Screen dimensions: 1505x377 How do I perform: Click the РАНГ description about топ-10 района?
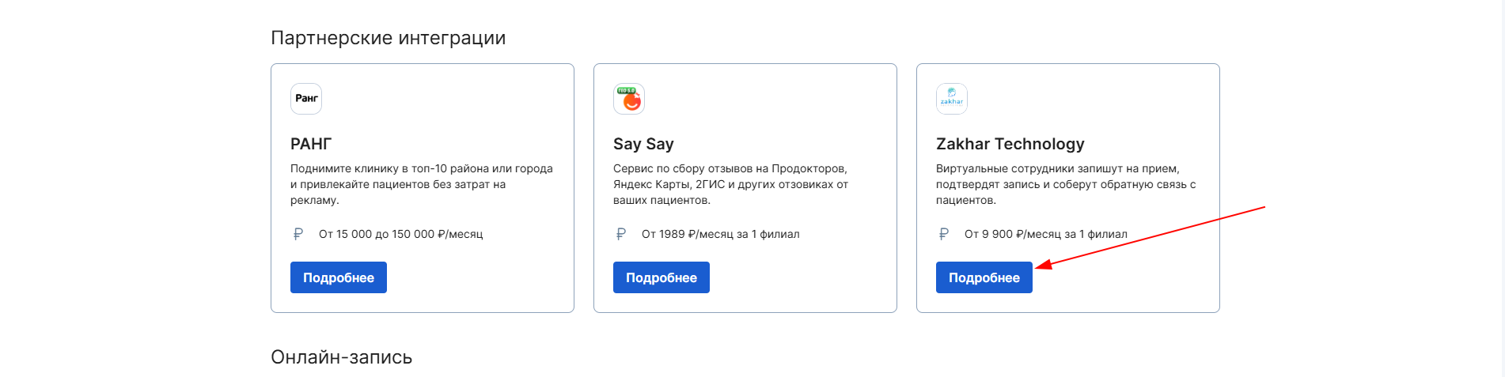(x=422, y=184)
